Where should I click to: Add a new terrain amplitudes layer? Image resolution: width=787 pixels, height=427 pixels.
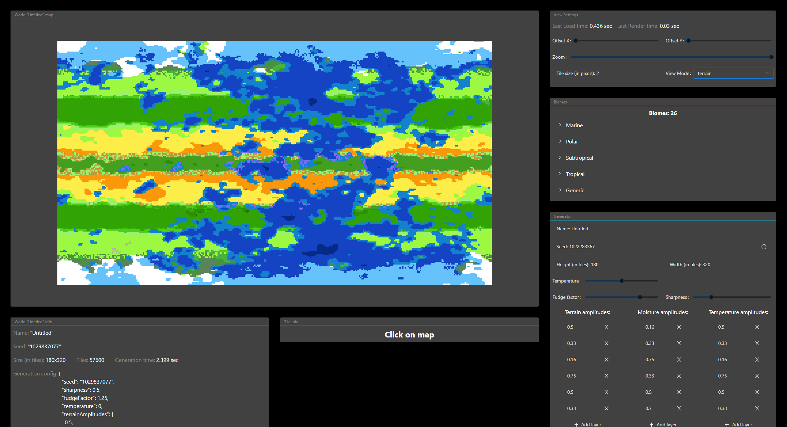[x=588, y=424]
